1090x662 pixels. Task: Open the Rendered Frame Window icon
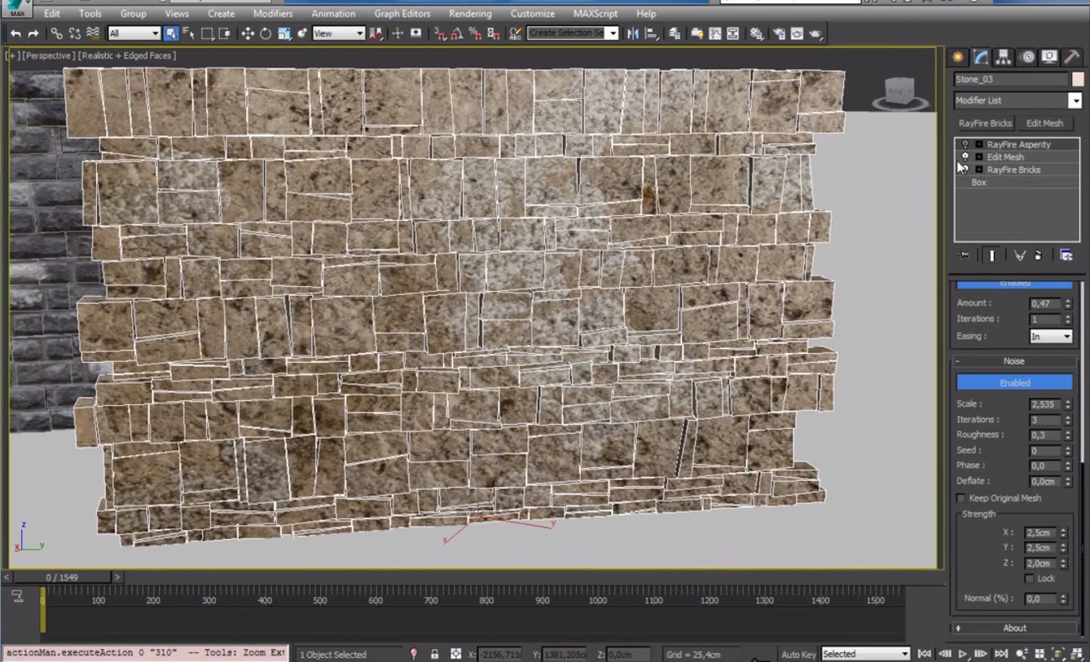pos(796,33)
